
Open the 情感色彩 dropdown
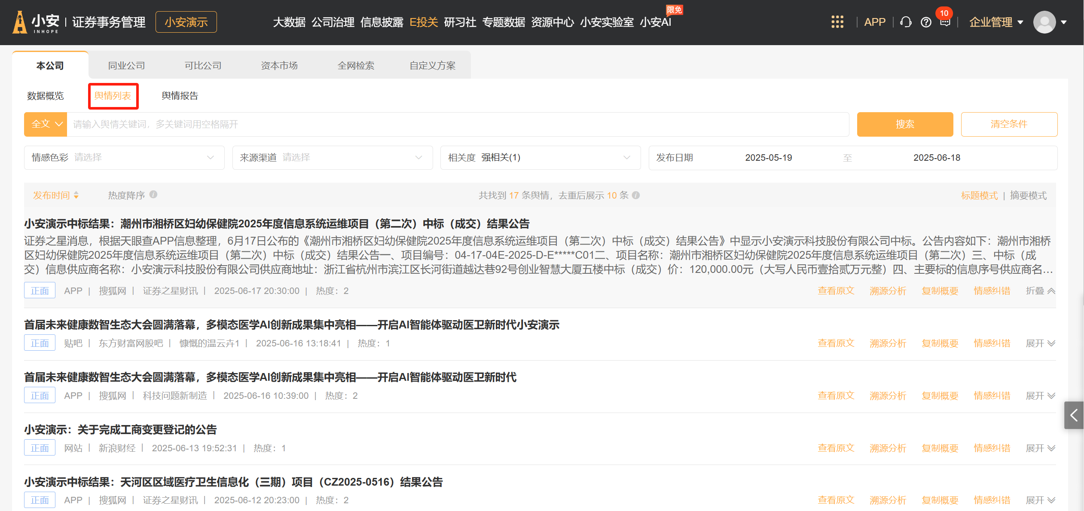[x=124, y=158]
